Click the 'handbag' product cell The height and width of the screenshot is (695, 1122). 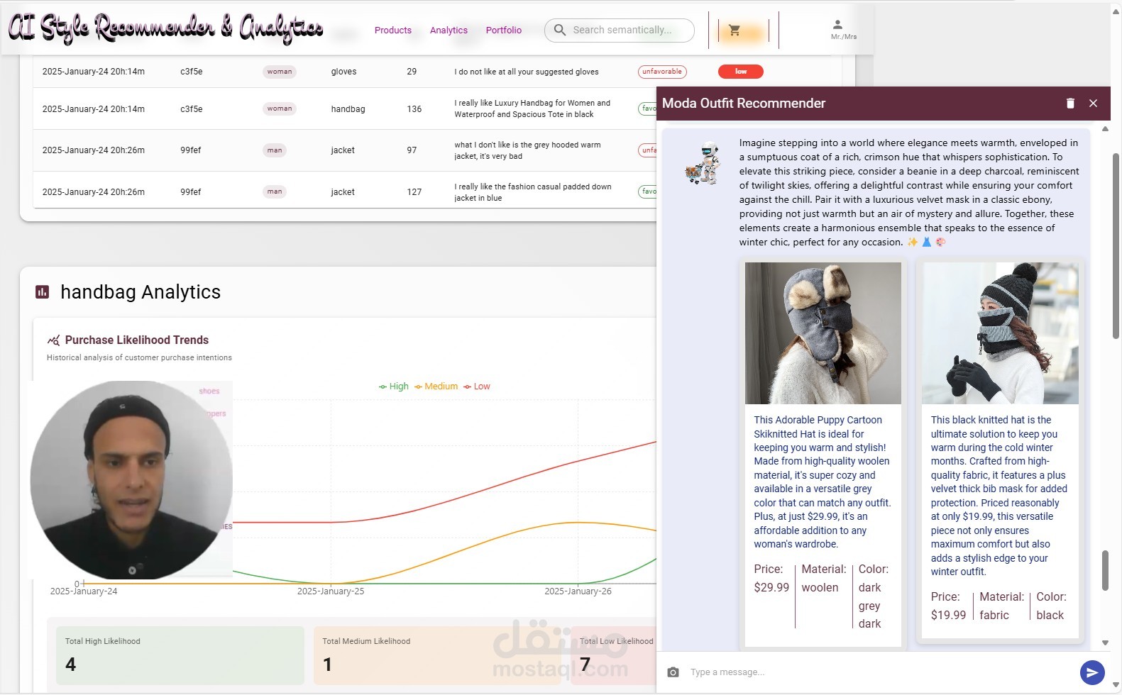point(348,109)
